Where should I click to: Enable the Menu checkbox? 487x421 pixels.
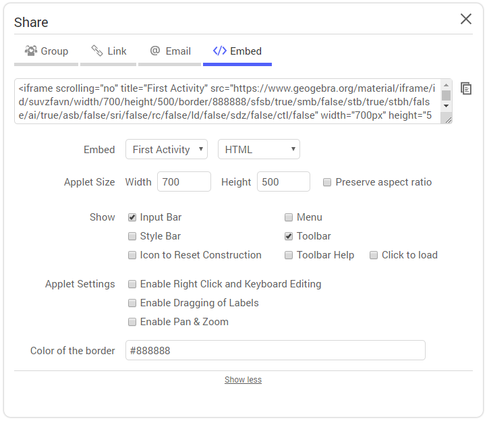[289, 217]
